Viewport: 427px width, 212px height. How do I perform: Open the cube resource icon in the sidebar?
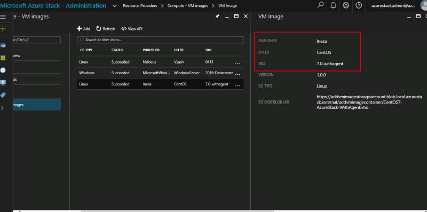[3, 45]
